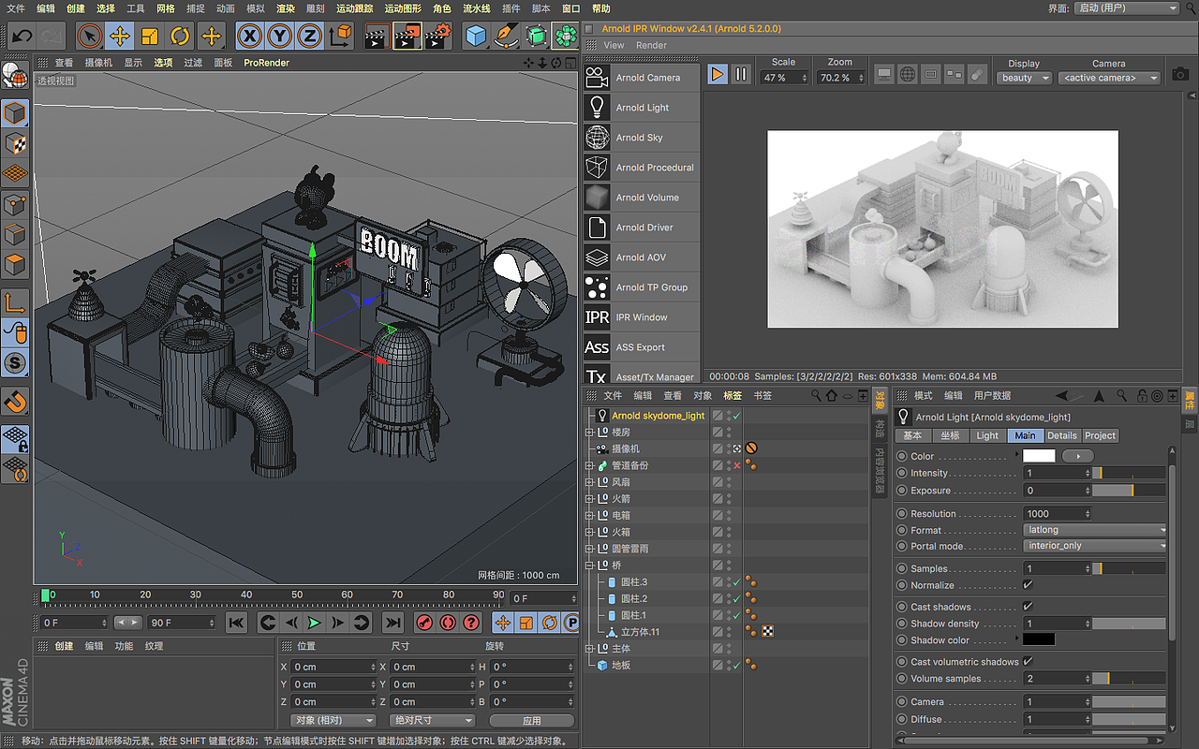Click the 应用 apply button
This screenshot has height=749, width=1199.
click(531, 721)
